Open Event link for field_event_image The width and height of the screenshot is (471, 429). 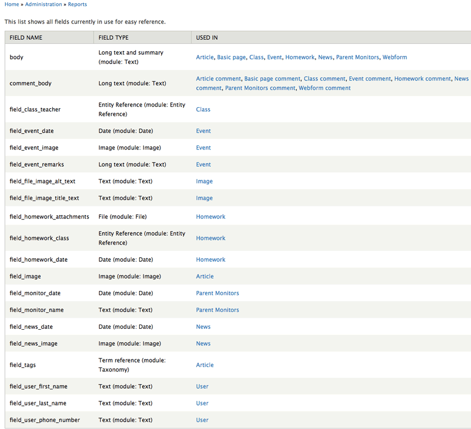[204, 147]
